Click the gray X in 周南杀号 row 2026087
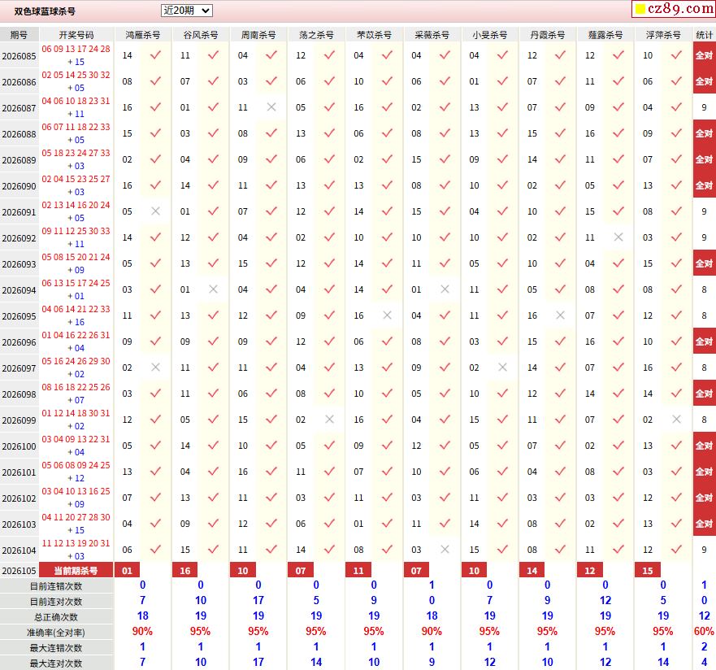This screenshot has width=716, height=670. pos(271,107)
